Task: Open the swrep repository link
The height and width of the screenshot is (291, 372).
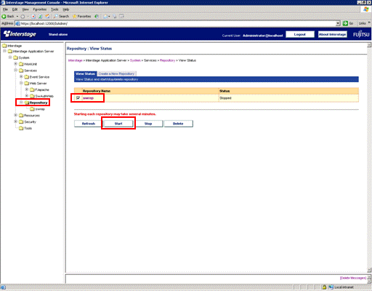Action: [88, 98]
